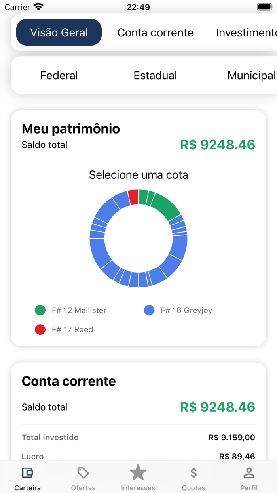
Task: Select the Federal filter option
Action: [59, 75]
